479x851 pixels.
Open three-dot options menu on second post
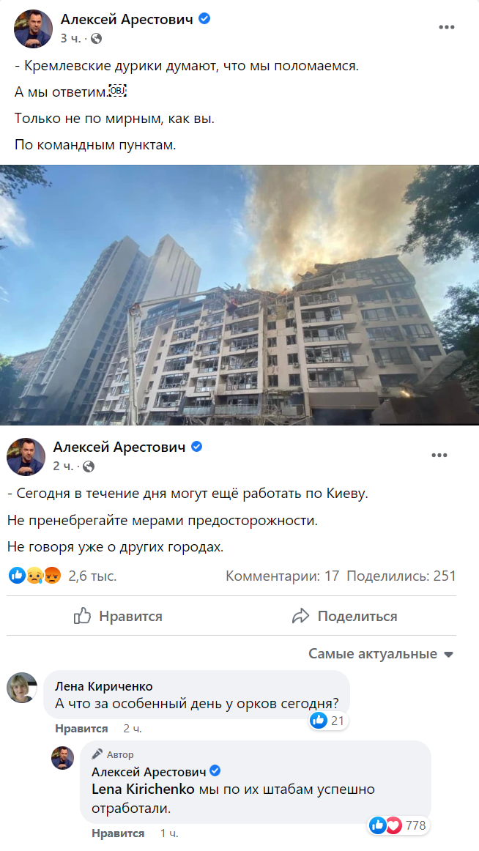(439, 456)
